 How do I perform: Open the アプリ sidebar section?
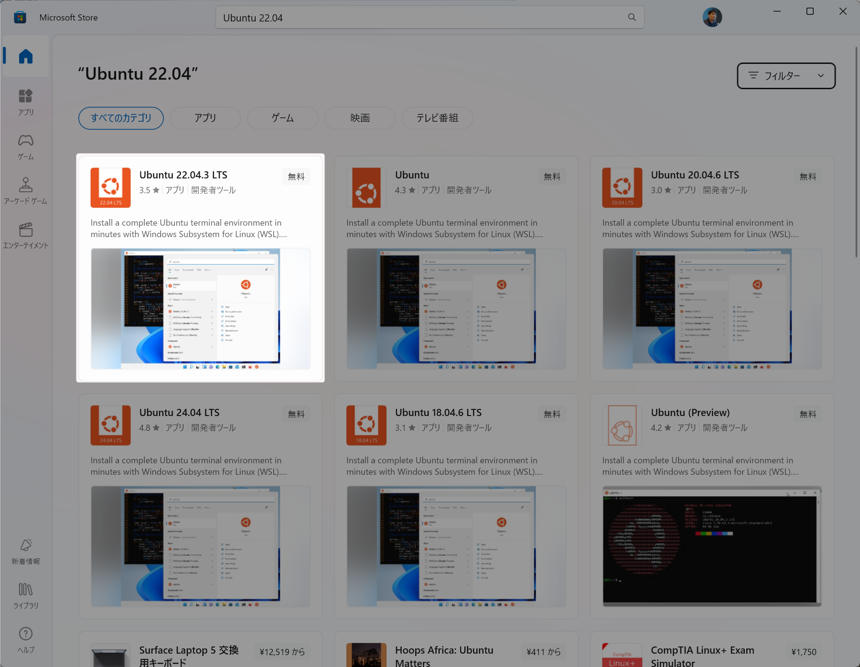26,102
